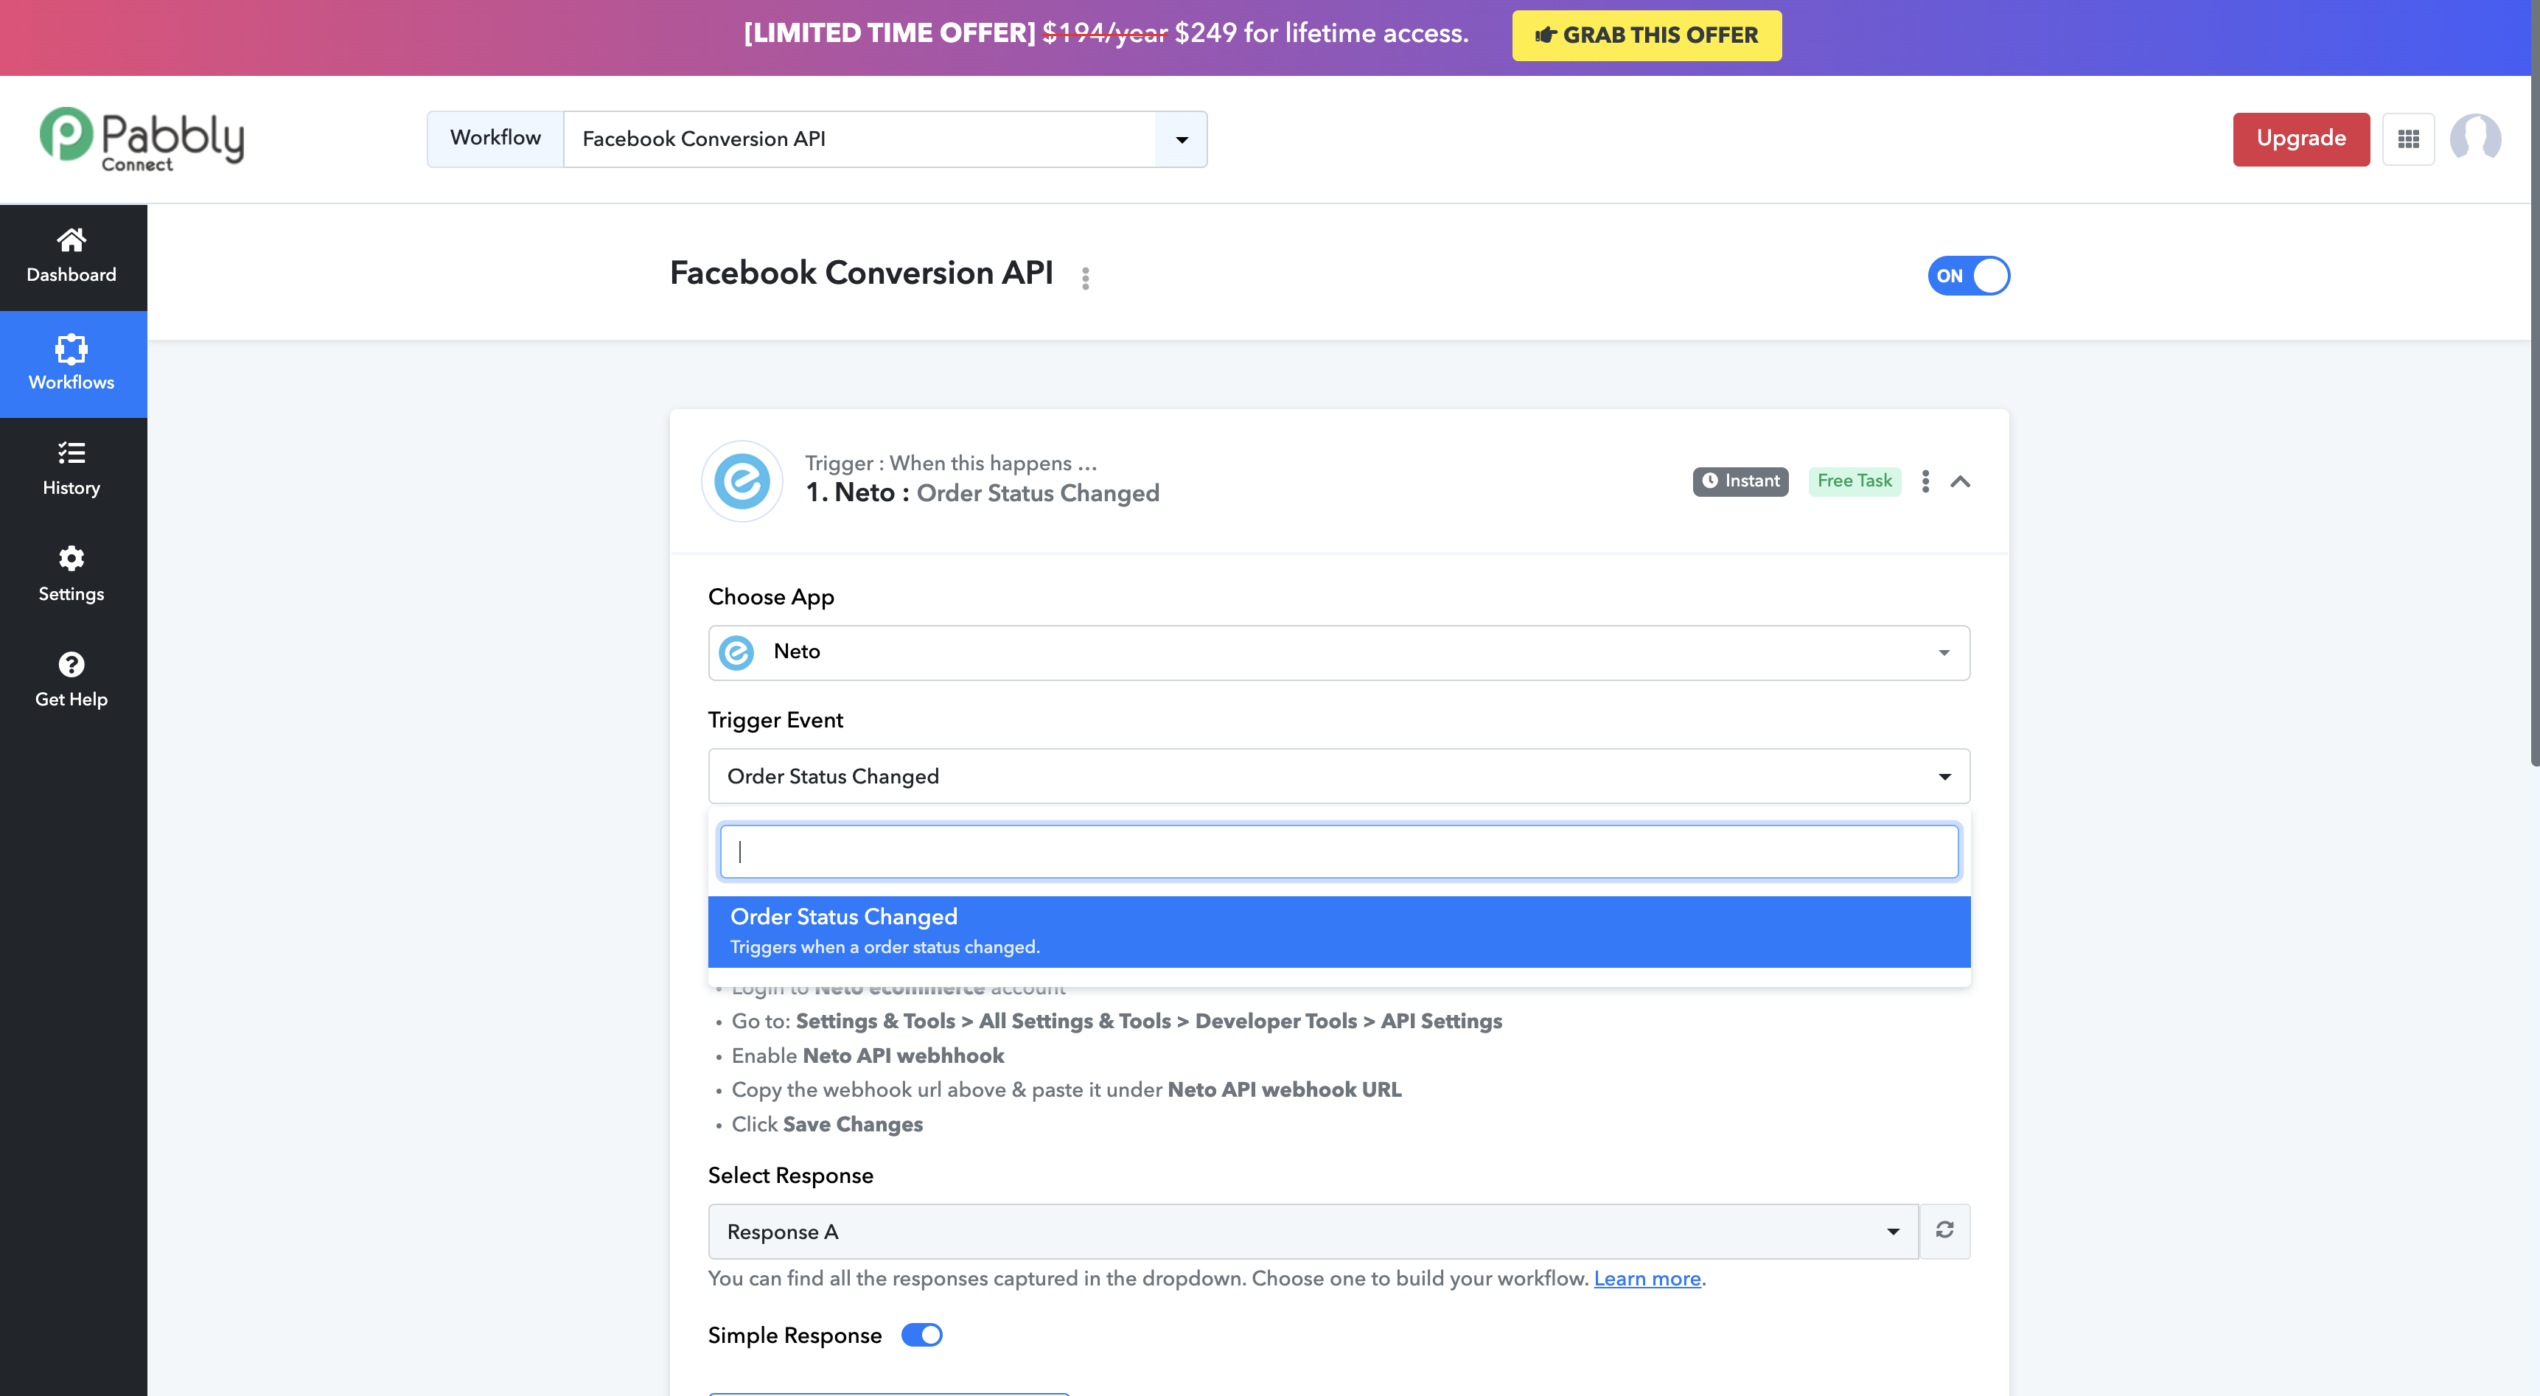Click the trigger event search field
Image resolution: width=2540 pixels, height=1396 pixels.
[x=1339, y=851]
